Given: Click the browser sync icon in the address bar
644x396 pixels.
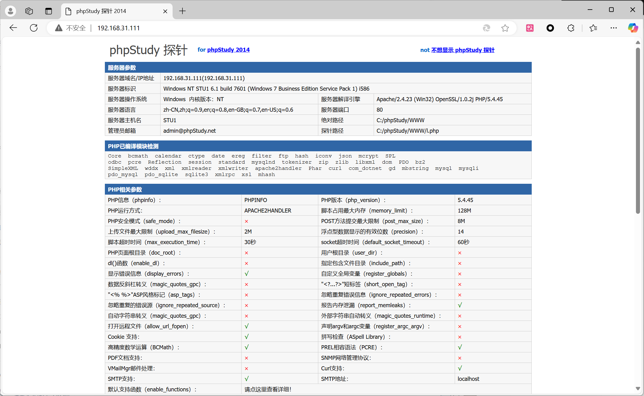Looking at the screenshot, I should [x=487, y=28].
